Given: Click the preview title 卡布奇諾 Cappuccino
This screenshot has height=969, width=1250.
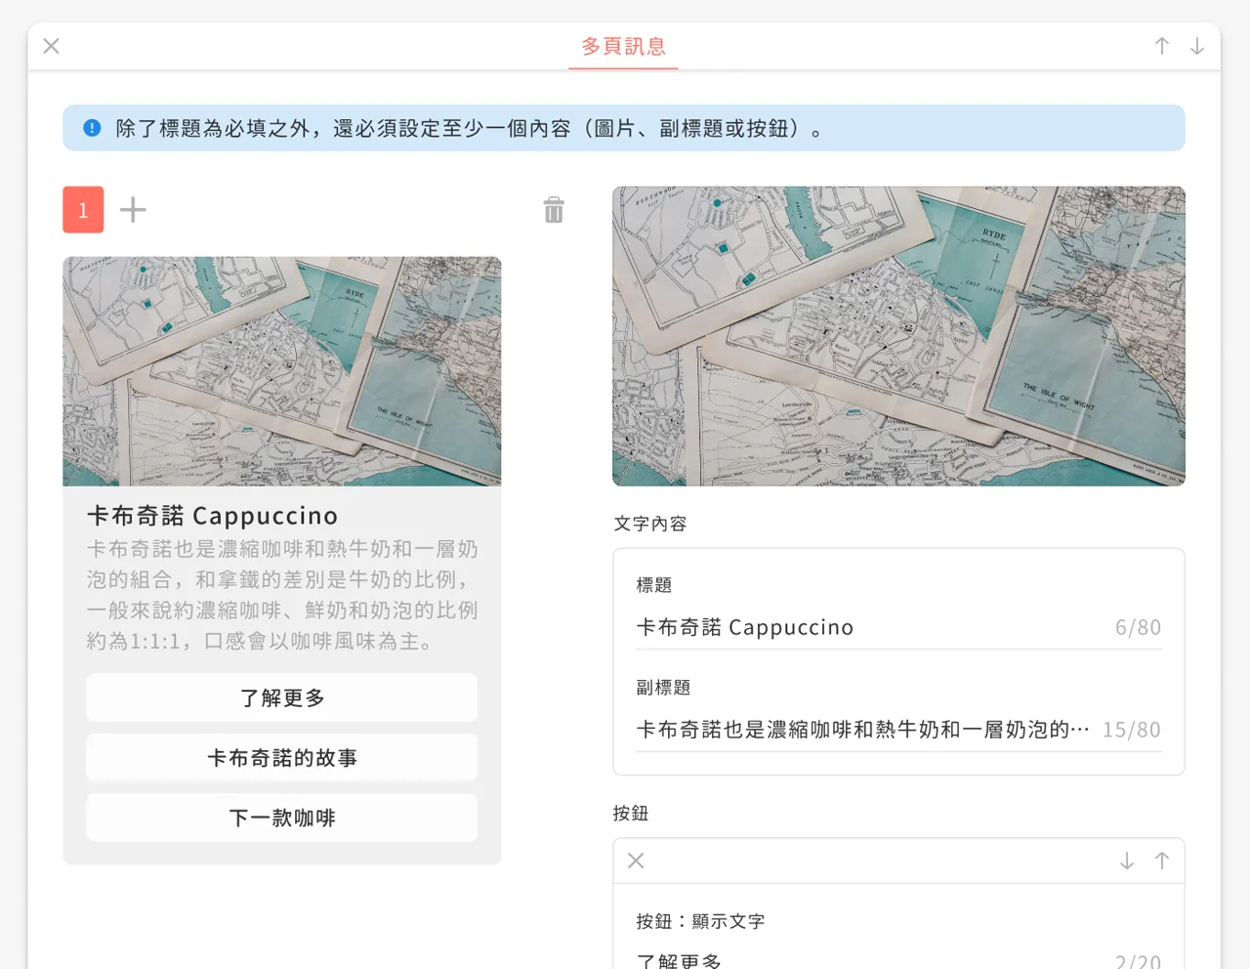Looking at the screenshot, I should [x=212, y=516].
